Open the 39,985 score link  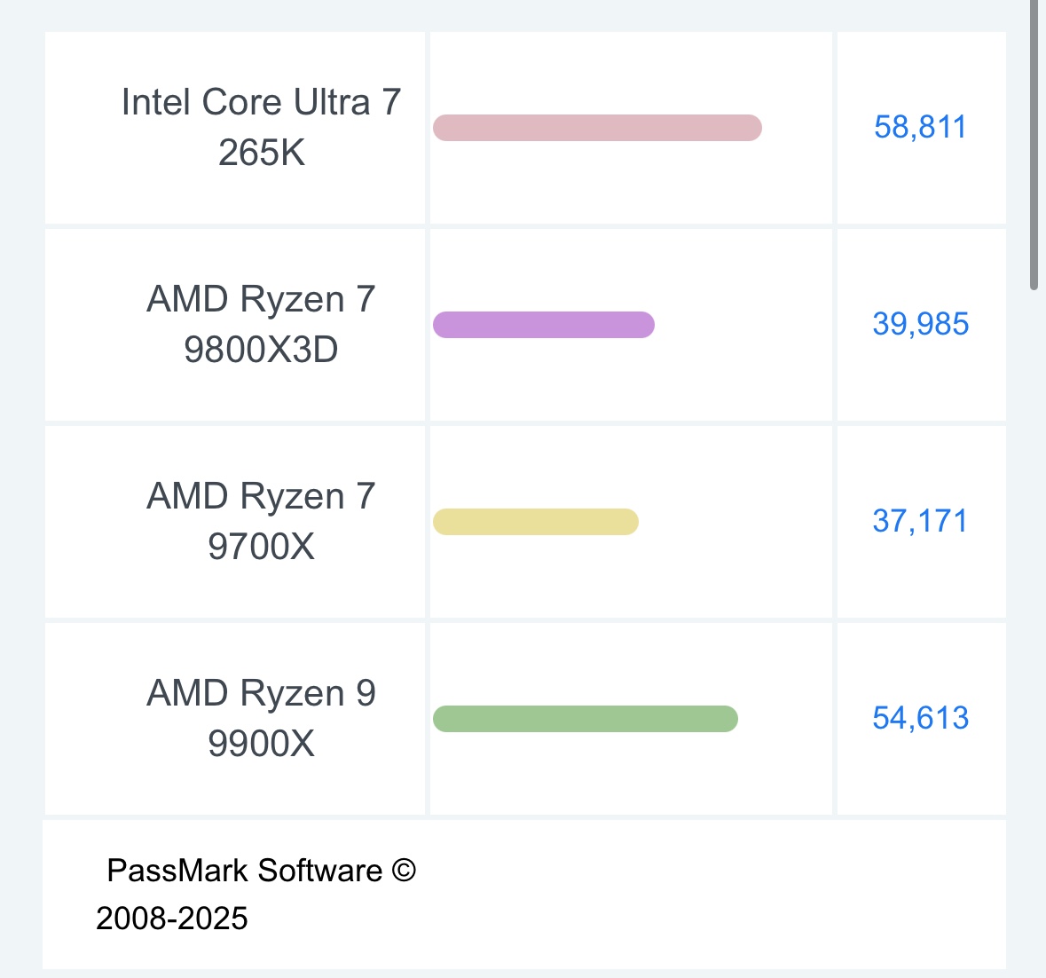921,324
